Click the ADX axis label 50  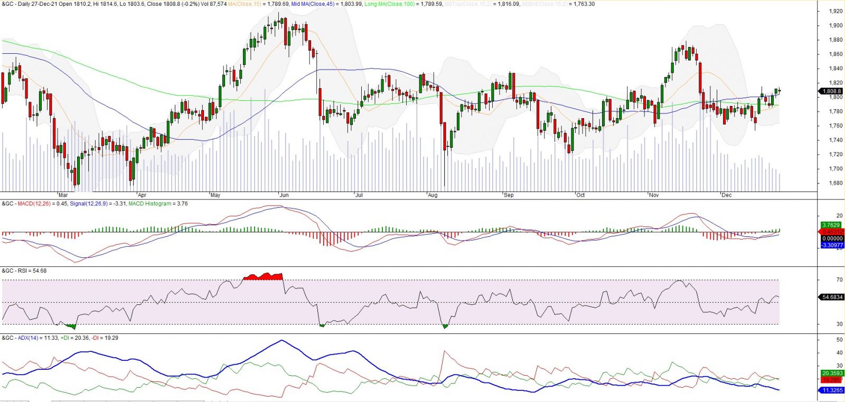[x=840, y=340]
